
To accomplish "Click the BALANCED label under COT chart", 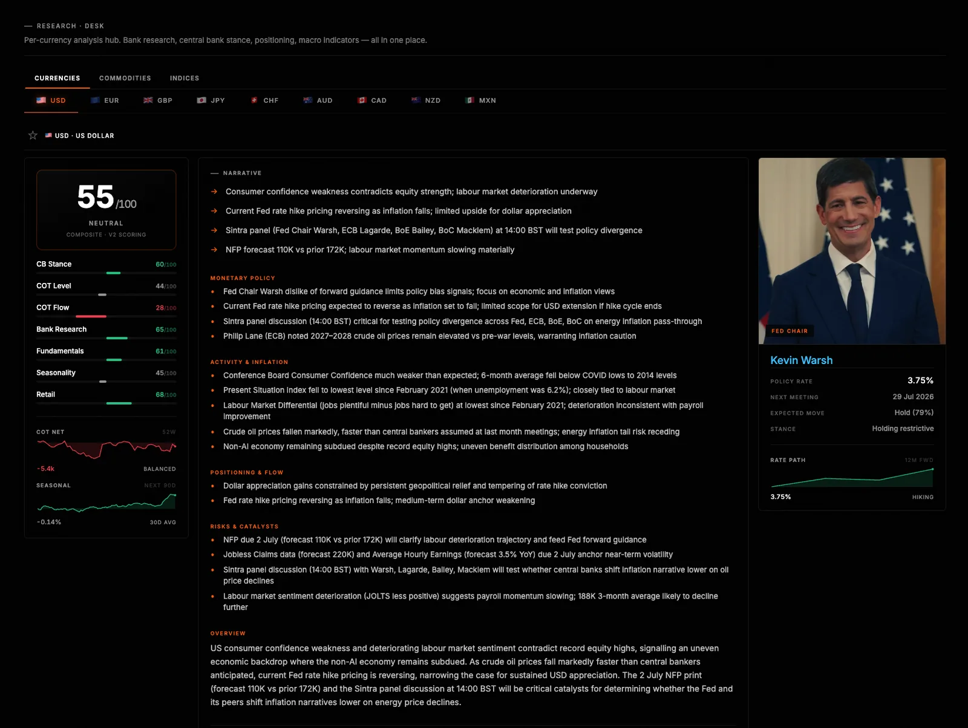I will pyautogui.click(x=160, y=469).
